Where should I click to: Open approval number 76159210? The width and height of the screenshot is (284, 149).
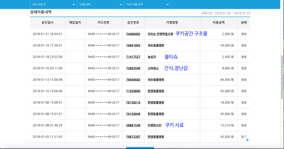click(x=133, y=102)
